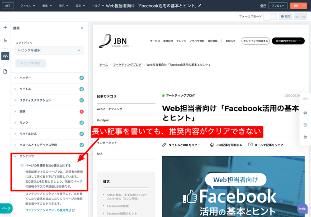Open the ヘルプ menu
Image resolution: width=311 pixels, height=217 pixels.
point(98,5)
